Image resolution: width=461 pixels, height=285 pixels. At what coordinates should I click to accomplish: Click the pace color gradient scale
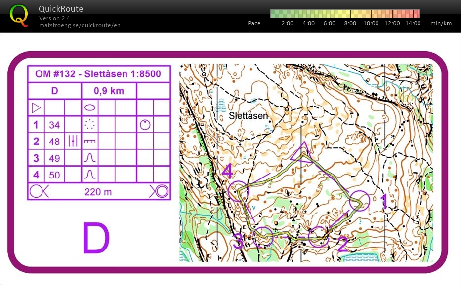pos(344,13)
